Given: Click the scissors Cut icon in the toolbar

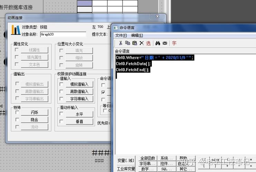Looking at the screenshot, I should pos(120,43).
